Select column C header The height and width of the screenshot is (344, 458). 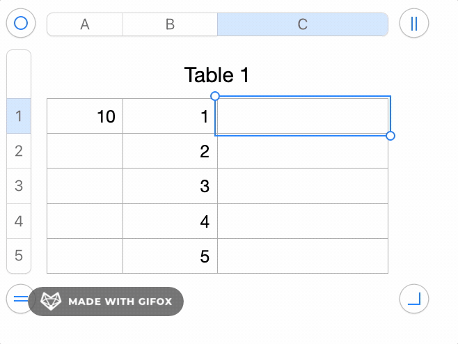303,24
